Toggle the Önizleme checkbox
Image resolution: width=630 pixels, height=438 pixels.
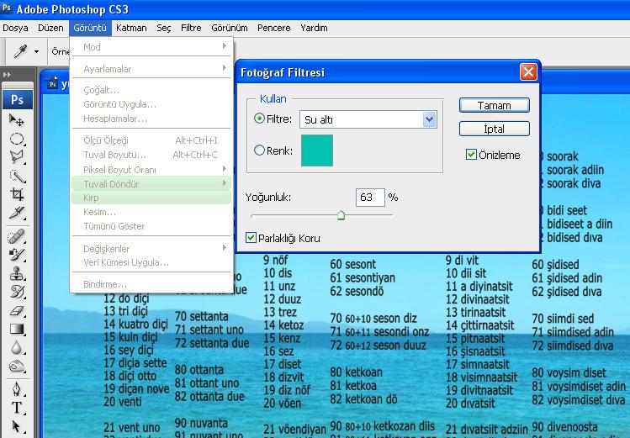coord(471,154)
